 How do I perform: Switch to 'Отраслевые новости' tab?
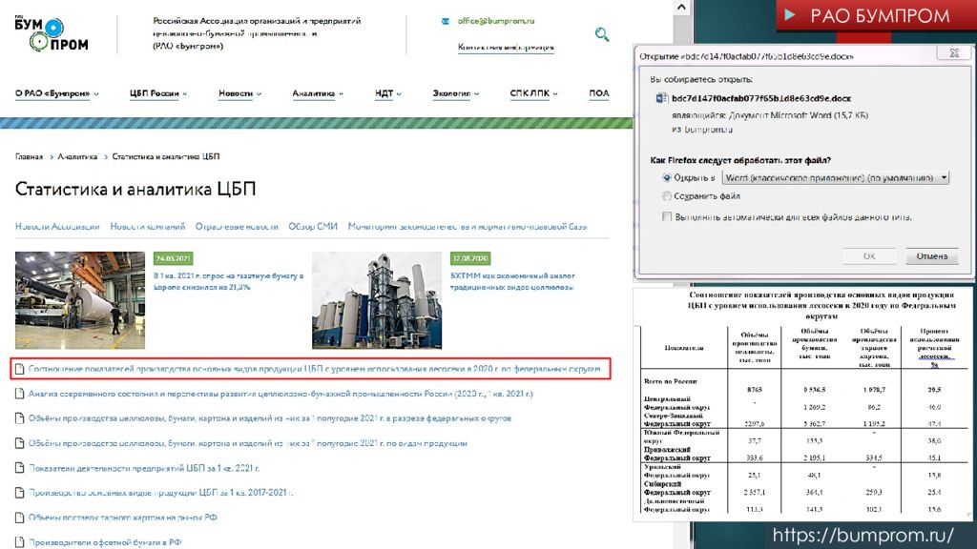click(237, 227)
